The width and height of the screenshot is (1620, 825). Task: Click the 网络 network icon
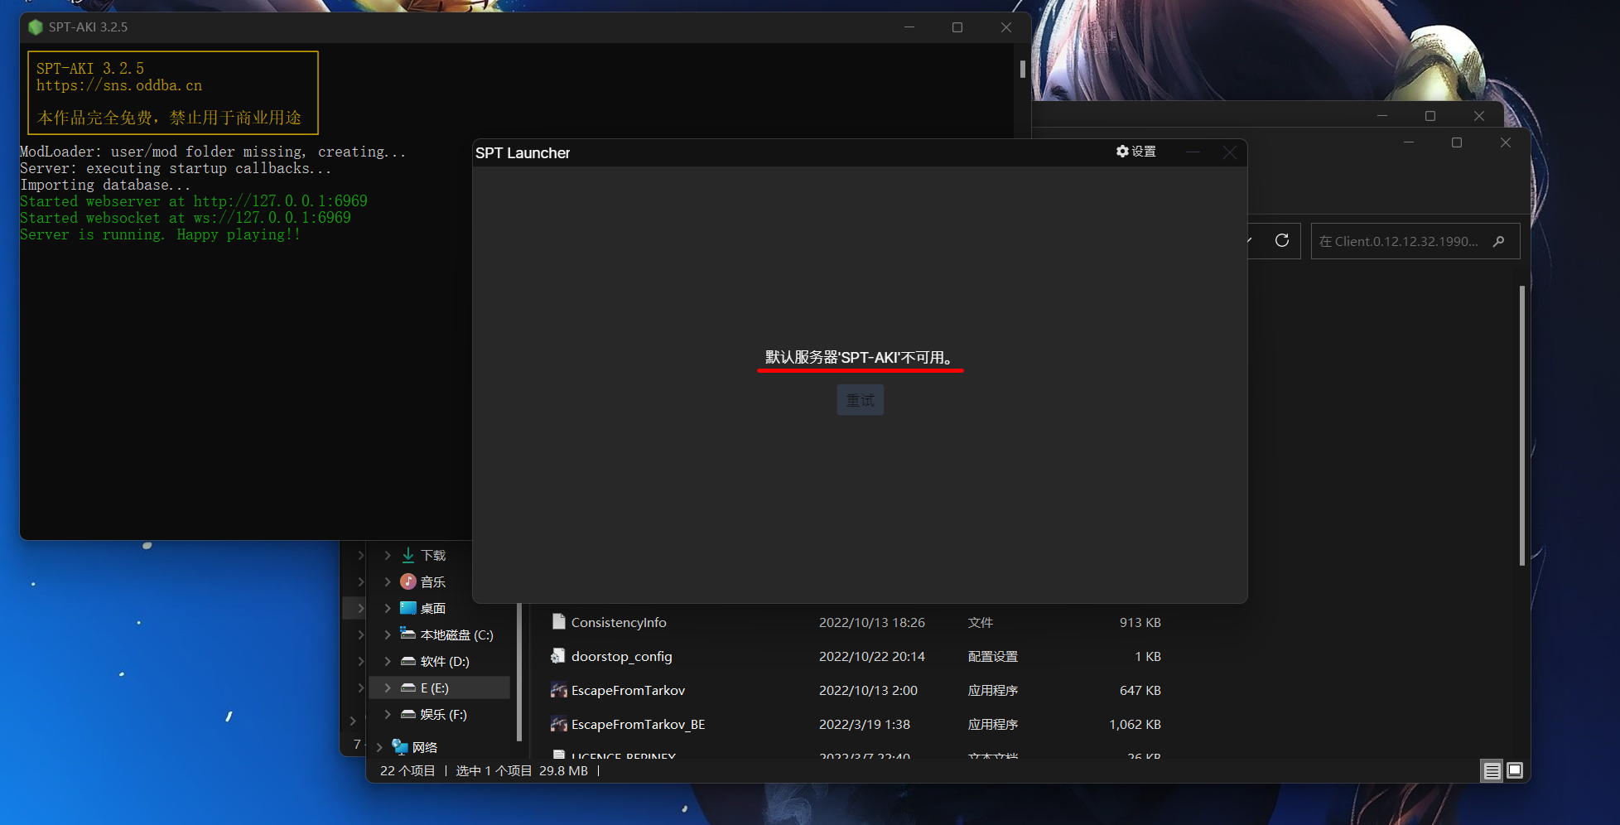pyautogui.click(x=400, y=747)
